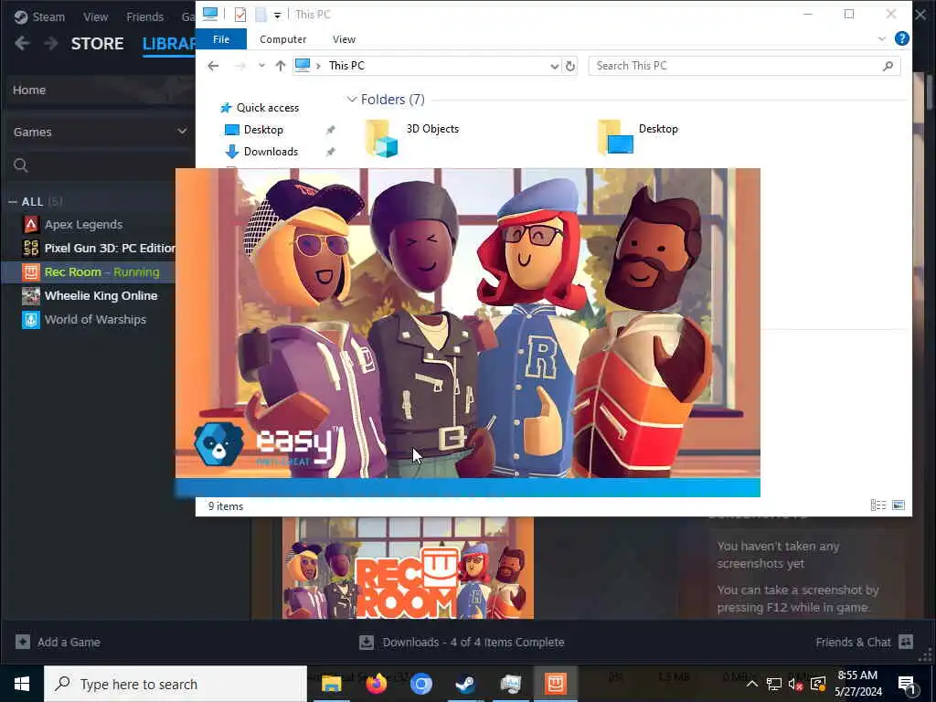This screenshot has width=936, height=702.
Task: Click the Easy Anti-Cheat bear logo
Action: [218, 444]
